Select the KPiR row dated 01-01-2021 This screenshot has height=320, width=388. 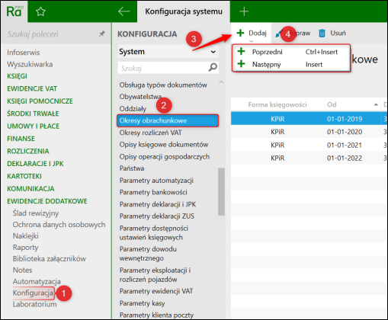309,145
